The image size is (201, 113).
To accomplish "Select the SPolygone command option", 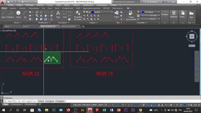I will click(x=50, y=101).
